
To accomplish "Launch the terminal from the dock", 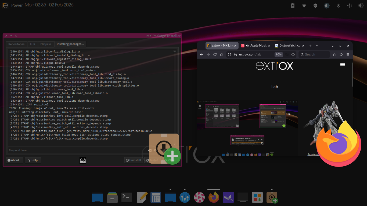I will coord(127,197).
